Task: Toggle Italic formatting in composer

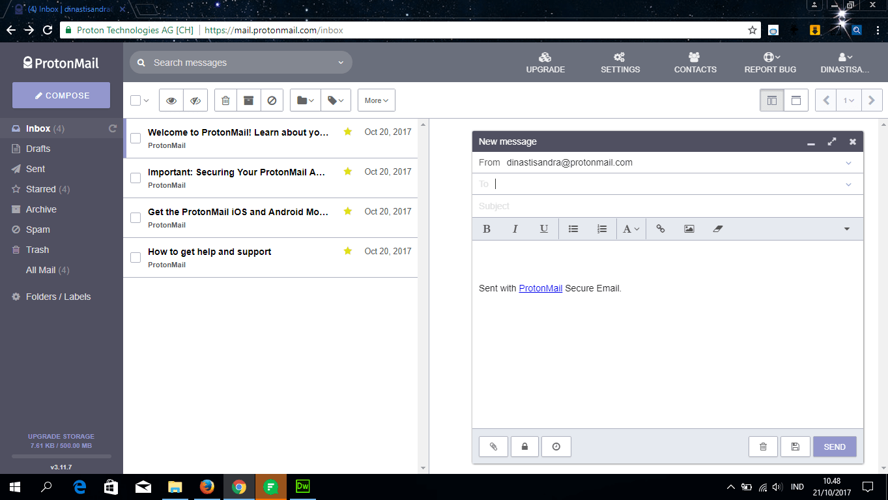Action: click(515, 229)
